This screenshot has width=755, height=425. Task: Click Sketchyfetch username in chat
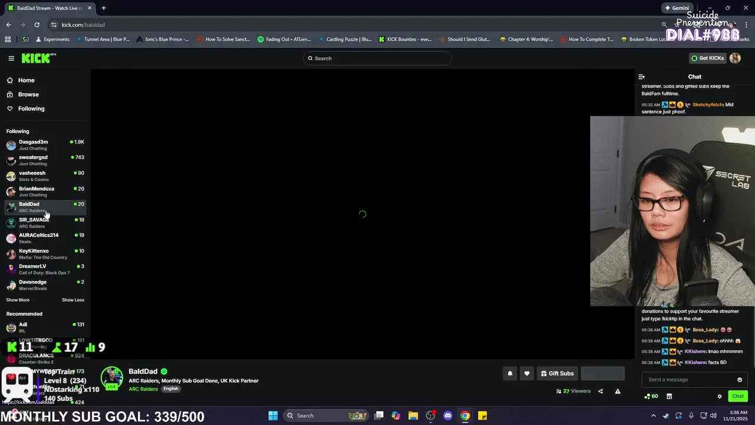click(707, 104)
